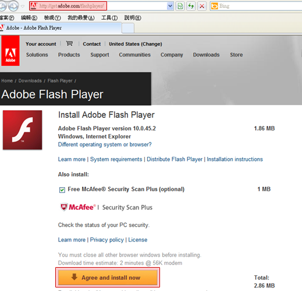Click the browser Forward arrow button
302x291 pixels.
13,6
